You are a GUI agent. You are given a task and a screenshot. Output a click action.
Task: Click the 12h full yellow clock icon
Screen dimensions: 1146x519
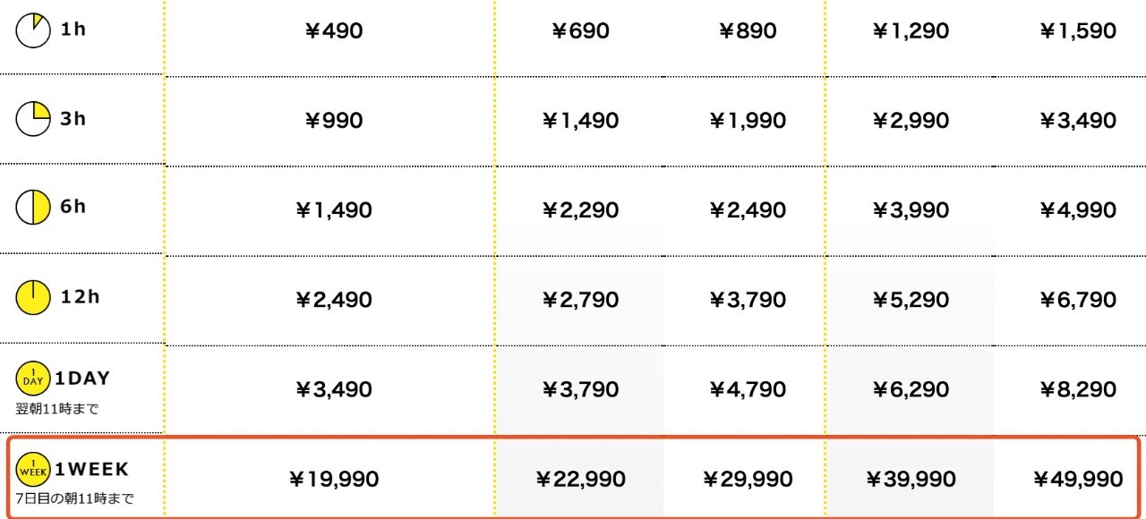(x=33, y=298)
